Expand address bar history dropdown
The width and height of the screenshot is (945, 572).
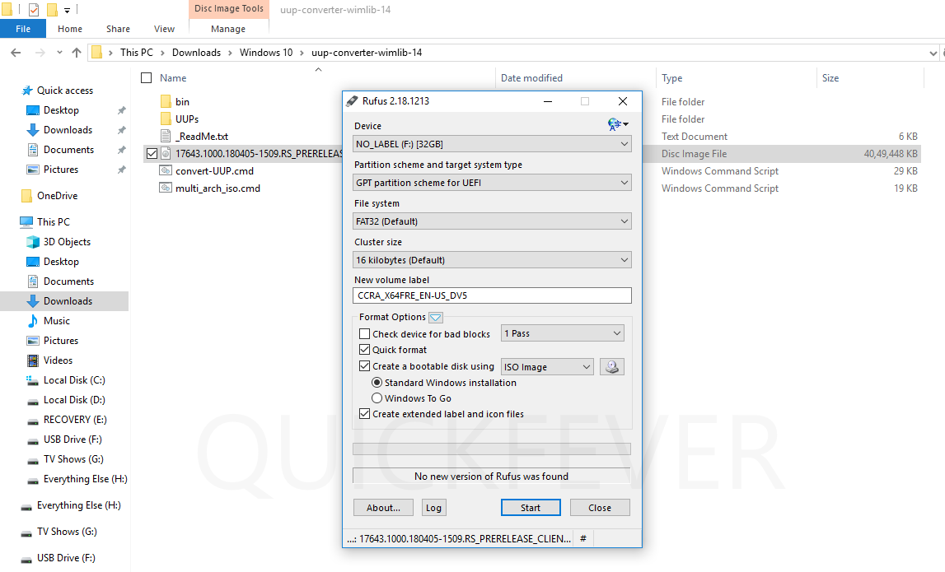click(933, 53)
